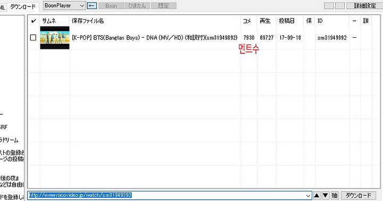Switch to the ダウンロード tab
Image resolution: width=383 pixels, height=201 pixels.
(x=23, y=6)
